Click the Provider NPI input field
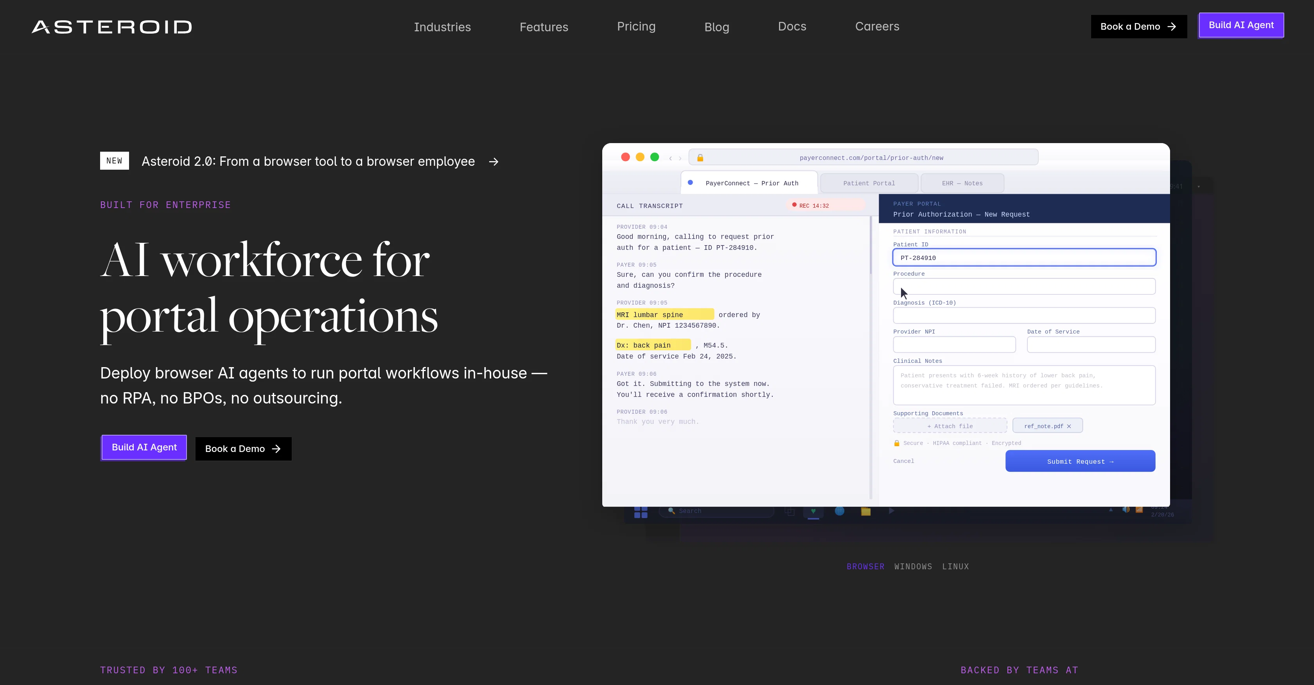Viewport: 1314px width, 685px height. click(954, 345)
